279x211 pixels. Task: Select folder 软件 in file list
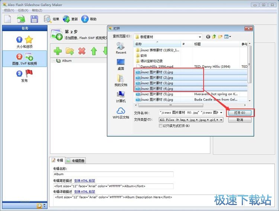pos(141,56)
